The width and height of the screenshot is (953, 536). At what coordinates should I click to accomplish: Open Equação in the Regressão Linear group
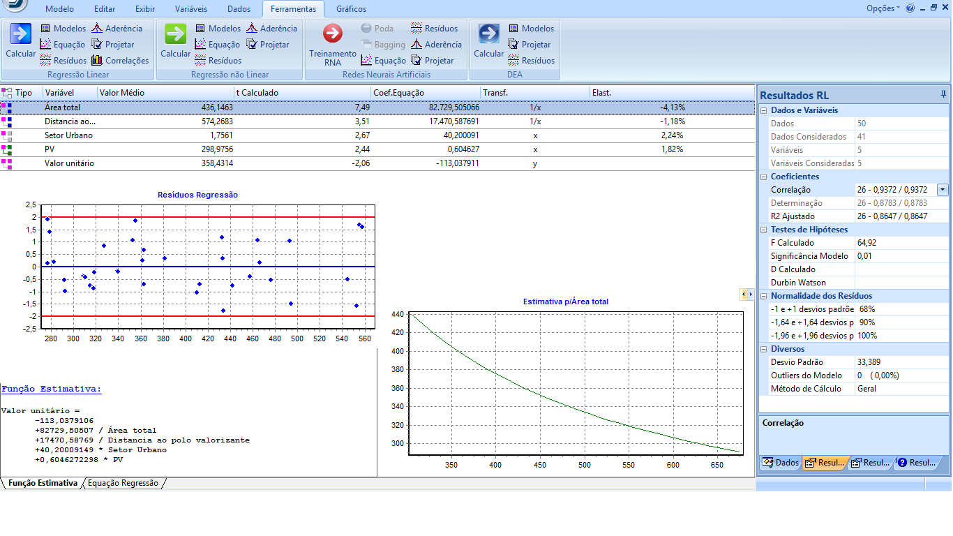coord(62,45)
